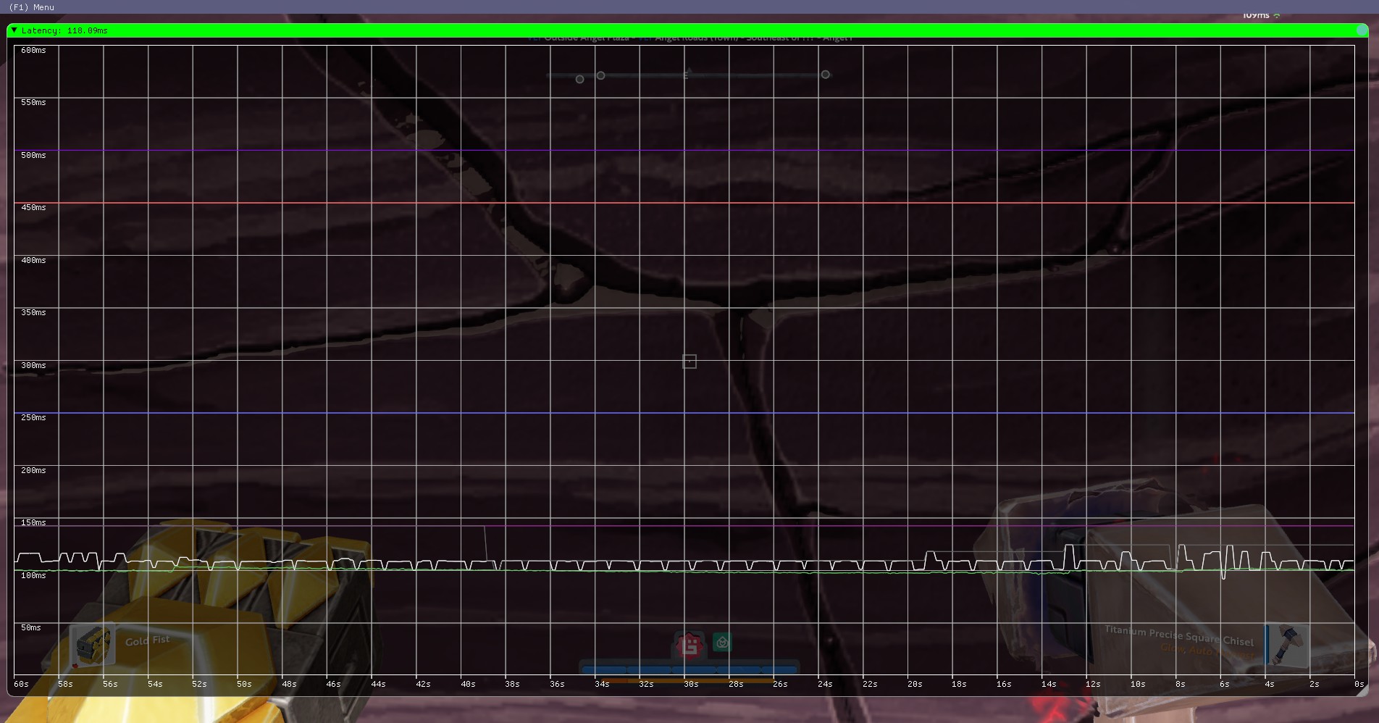Click the Latency: 118.09ms title bar text
Viewport: 1379px width, 723px height.
[x=64, y=30]
